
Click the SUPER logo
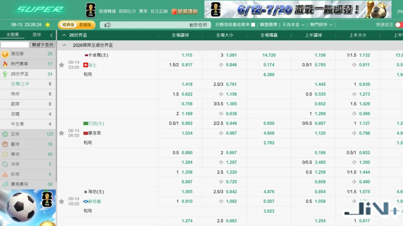pos(40,9)
